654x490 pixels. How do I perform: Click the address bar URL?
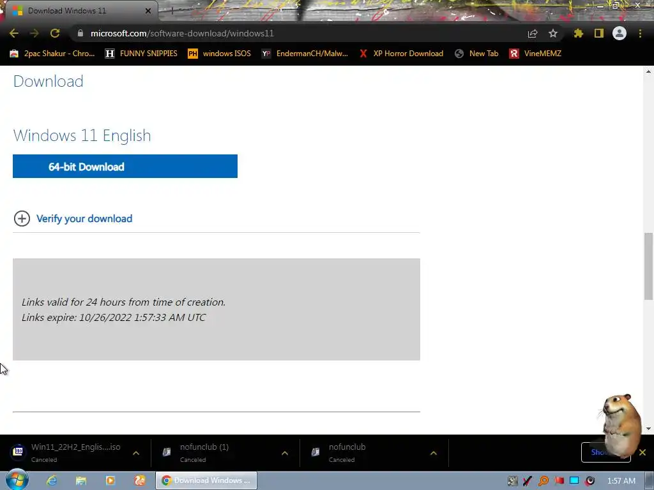click(x=182, y=33)
